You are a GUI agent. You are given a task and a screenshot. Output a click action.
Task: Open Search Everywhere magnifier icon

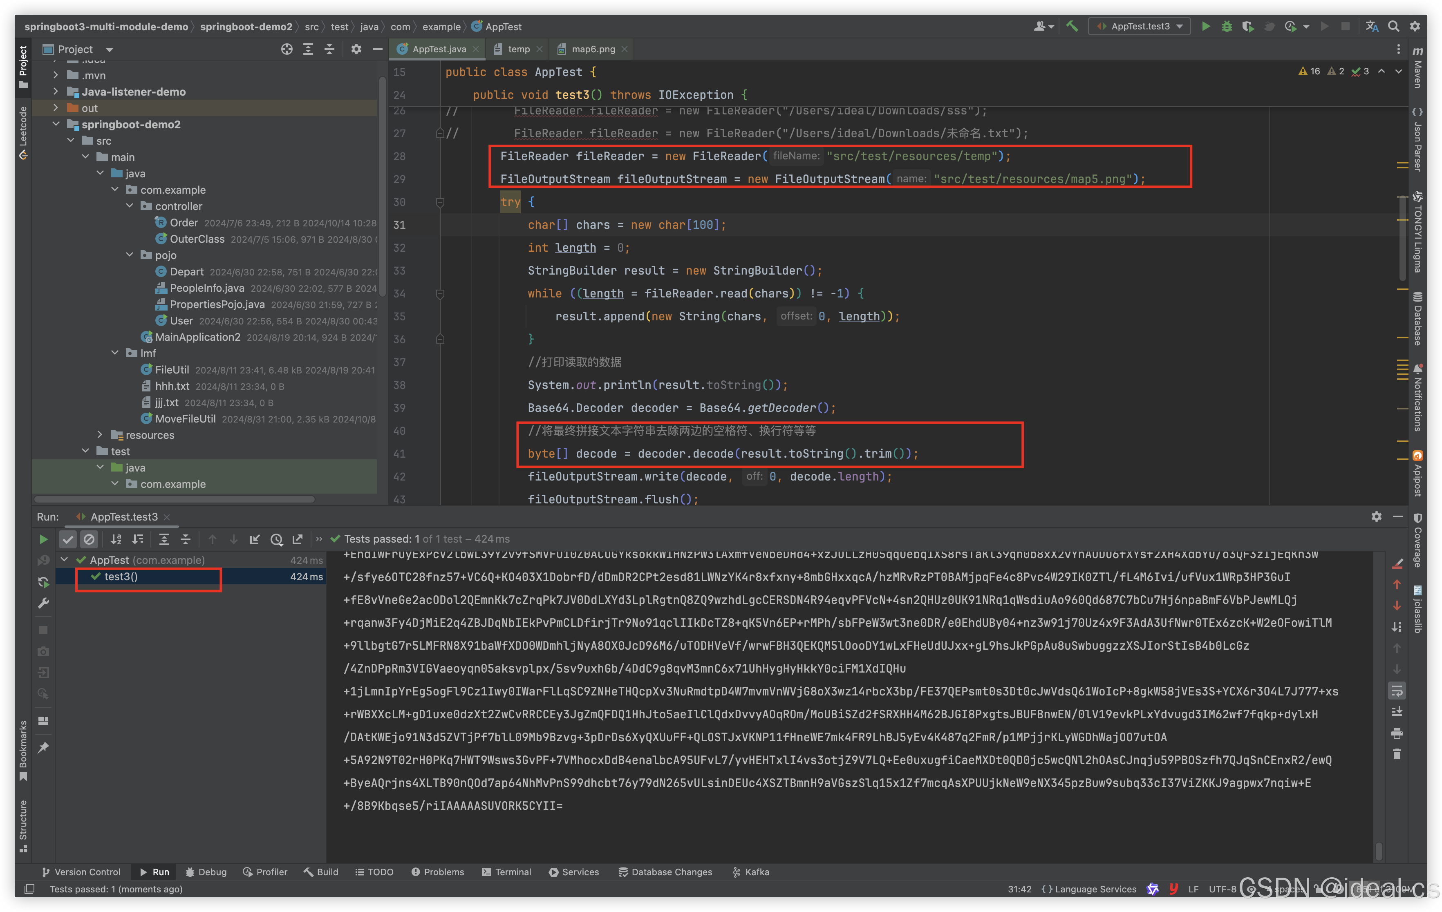click(1393, 26)
